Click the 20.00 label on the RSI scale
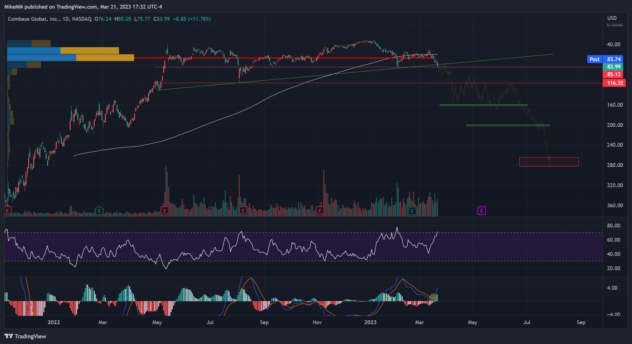The width and height of the screenshot is (632, 344). coord(614,268)
